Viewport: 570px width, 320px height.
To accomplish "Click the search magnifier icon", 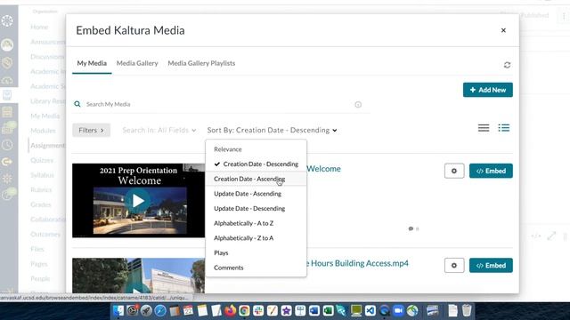I will pos(77,104).
